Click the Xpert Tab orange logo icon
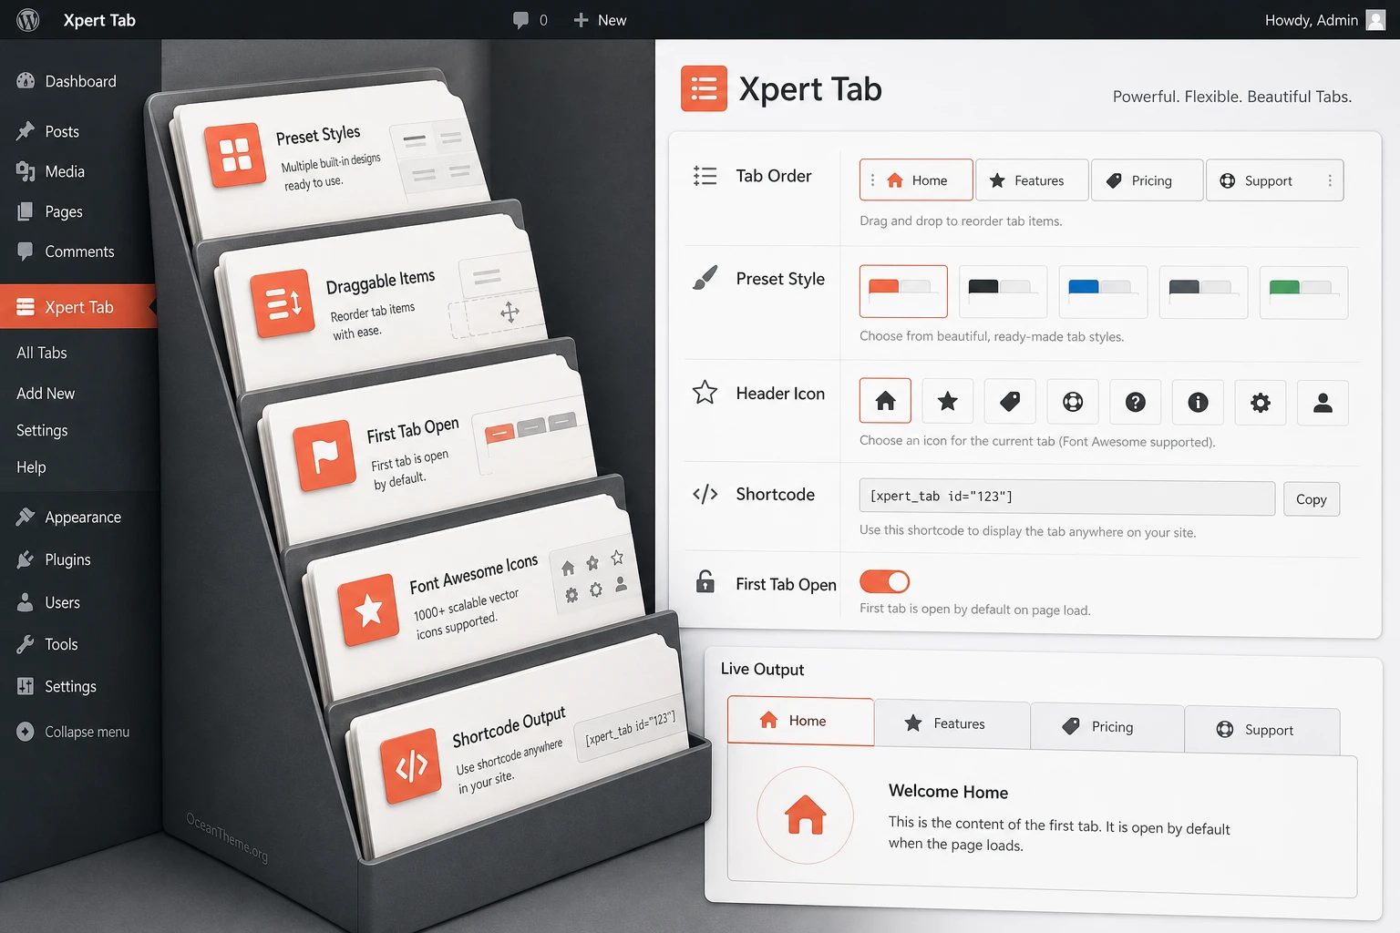 click(704, 88)
